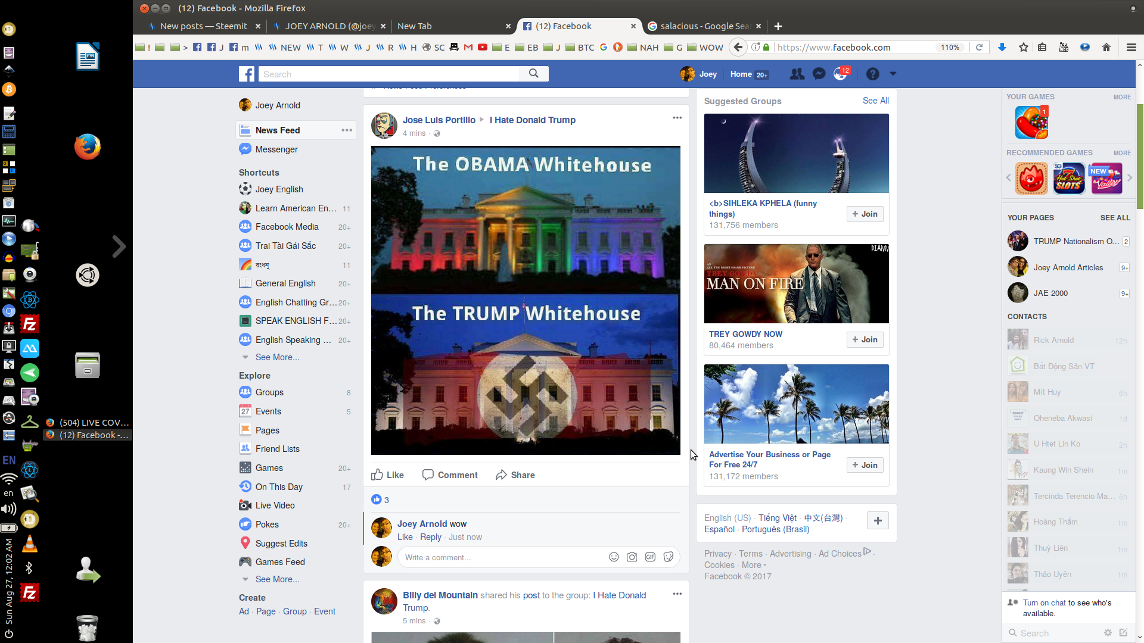The height and width of the screenshot is (643, 1144).
Task: Open account dropdown arrow in header
Action: point(893,74)
